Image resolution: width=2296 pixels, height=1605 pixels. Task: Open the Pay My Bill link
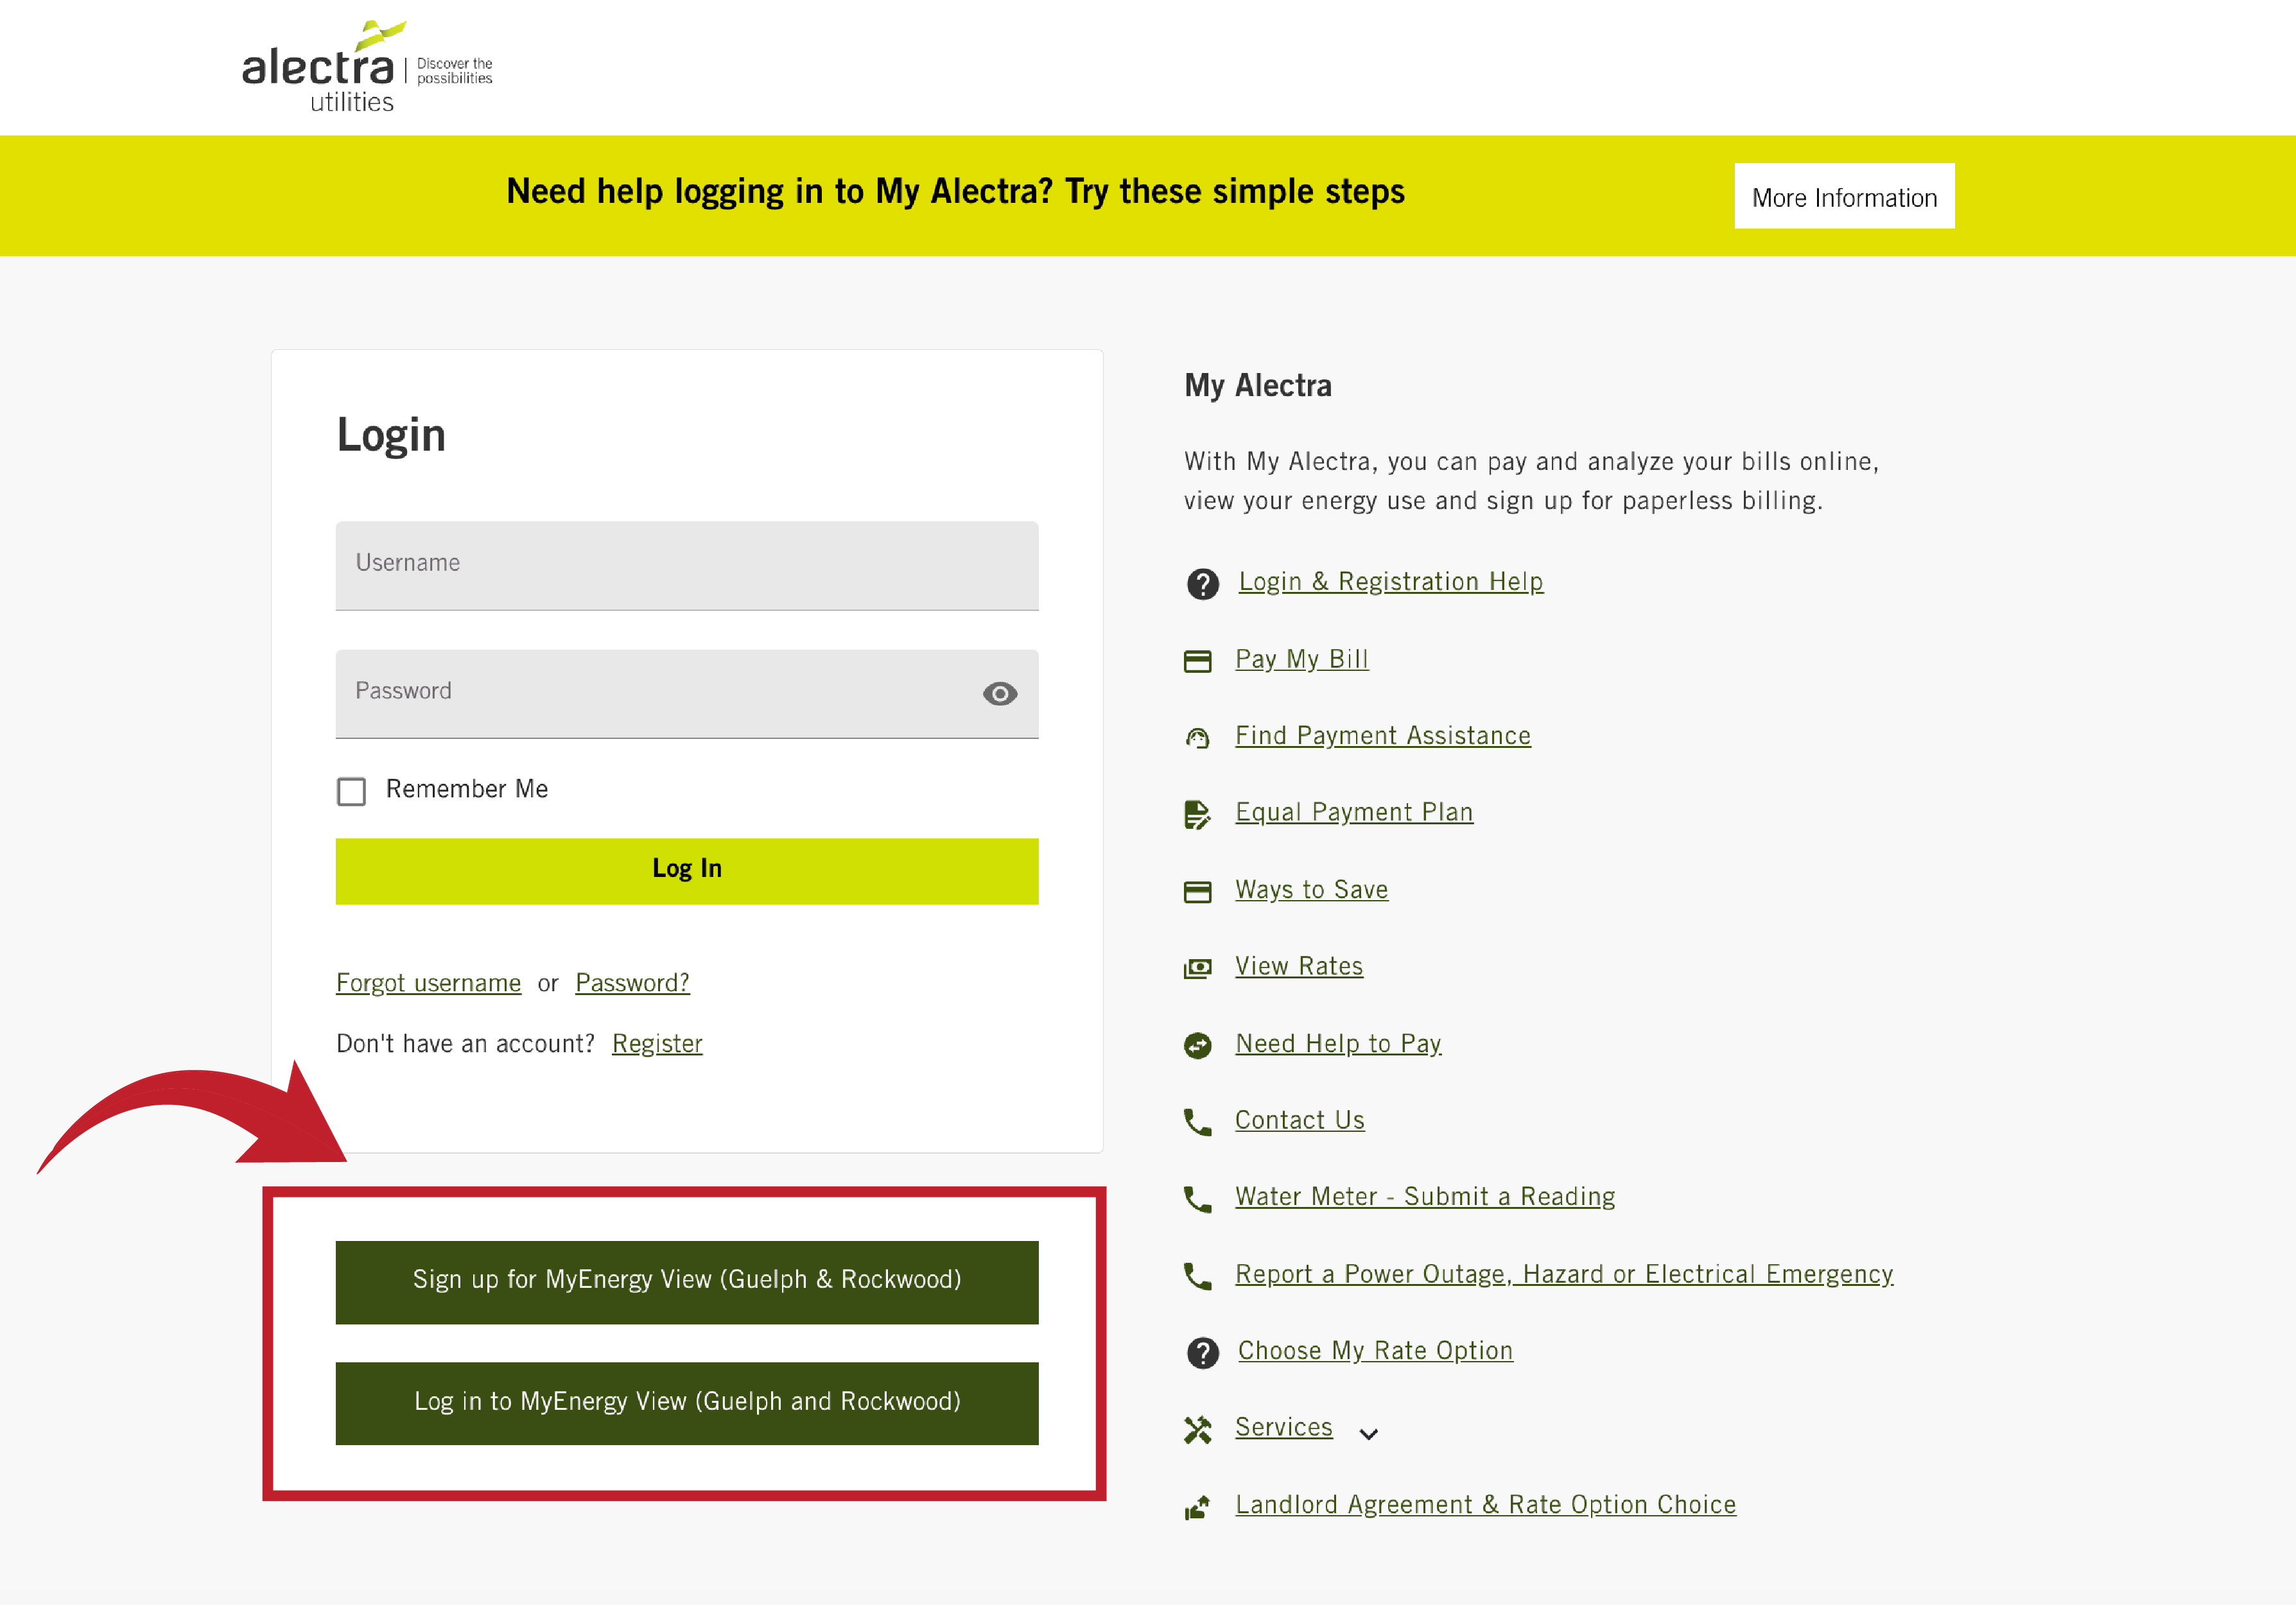pos(1302,659)
